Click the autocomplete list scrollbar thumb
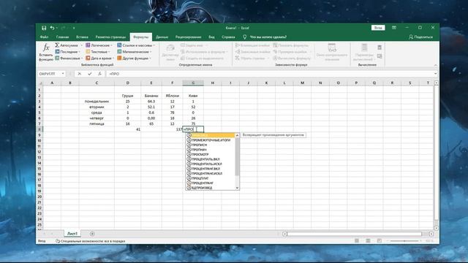 237,156
